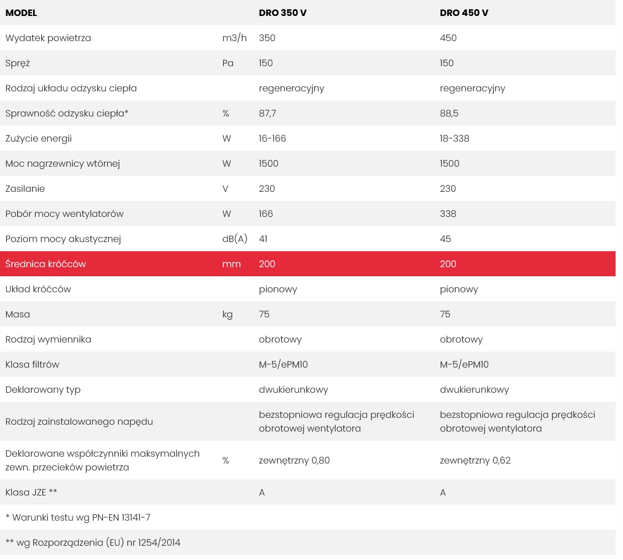Select the m3/h unit cell
Screen dimensions: 623x560
coord(234,38)
